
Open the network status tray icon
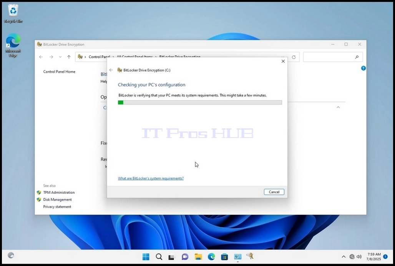(352, 257)
